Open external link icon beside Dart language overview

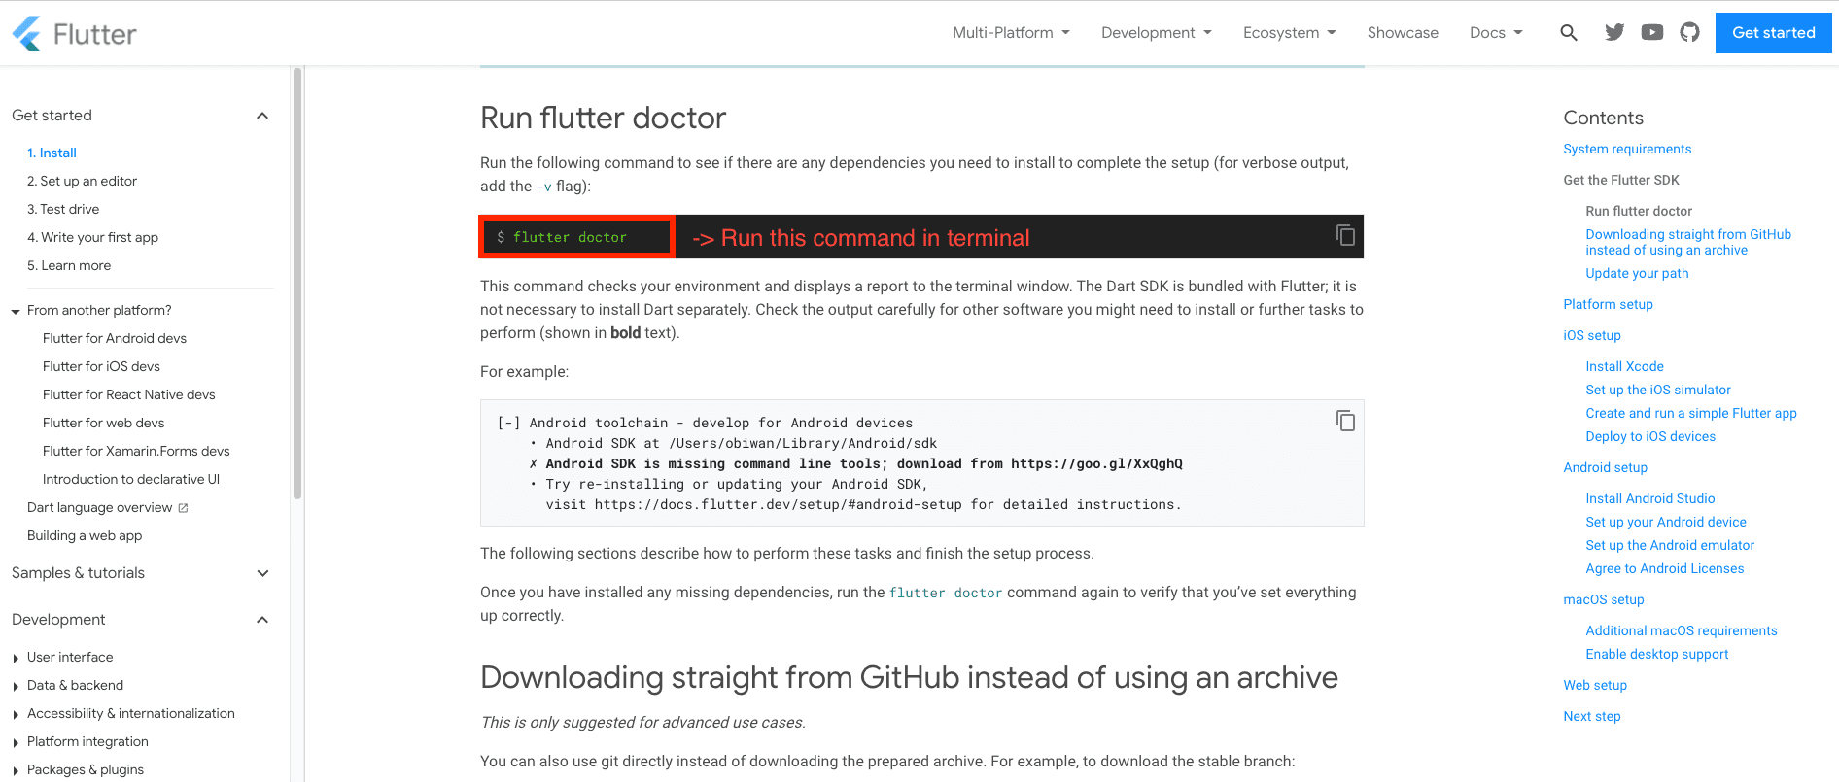[x=183, y=508]
